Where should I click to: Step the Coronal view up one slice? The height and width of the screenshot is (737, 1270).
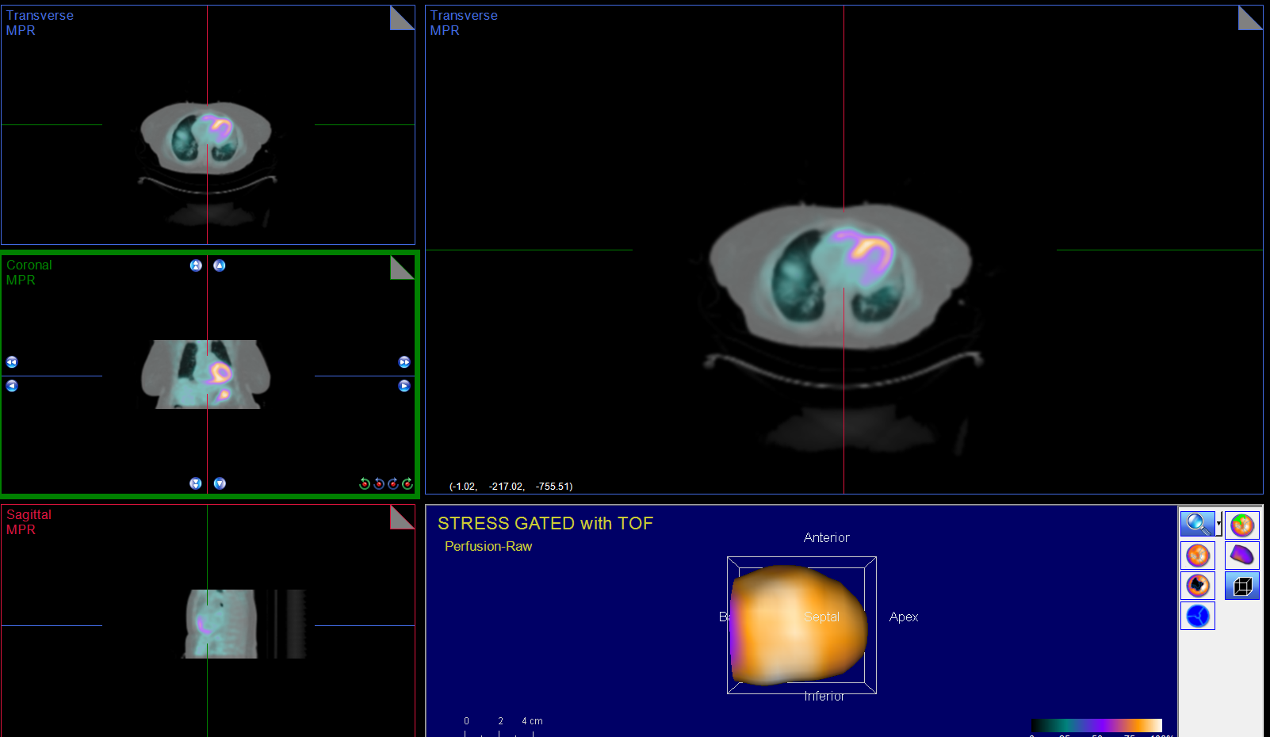click(x=220, y=265)
